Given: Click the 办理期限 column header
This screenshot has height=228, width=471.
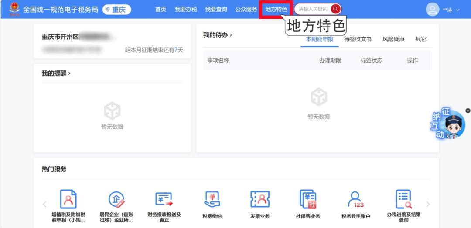Looking at the screenshot, I should [331, 60].
